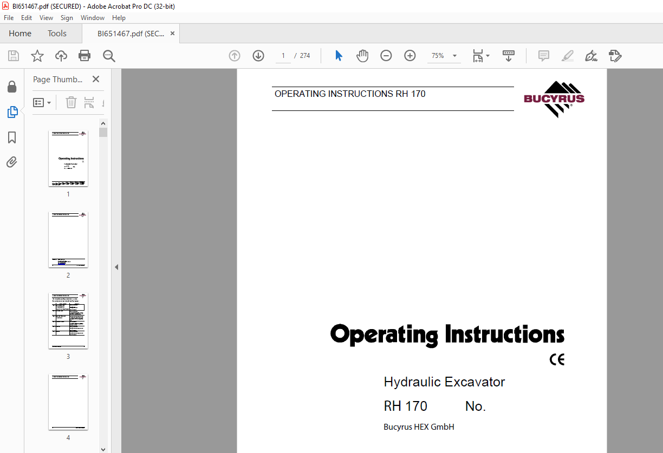This screenshot has width=663, height=453.
Task: Open Bookmarks panel in sidebar
Action: pyautogui.click(x=12, y=137)
